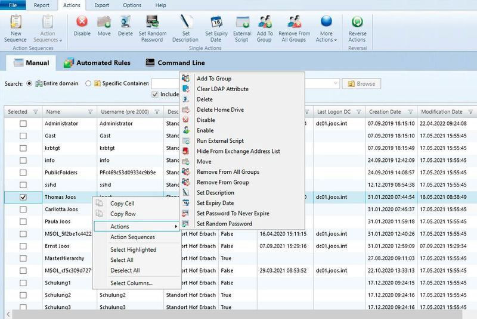
Task: Click the Browse button
Action: [x=361, y=83]
